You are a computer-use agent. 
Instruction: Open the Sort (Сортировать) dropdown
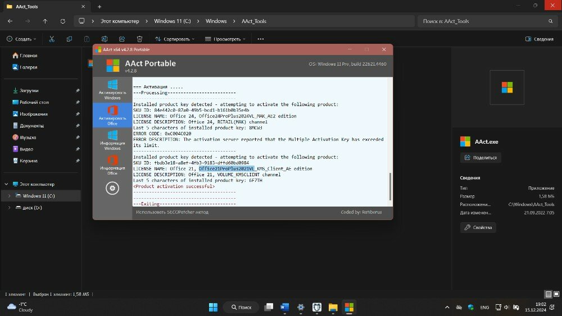pos(175,39)
